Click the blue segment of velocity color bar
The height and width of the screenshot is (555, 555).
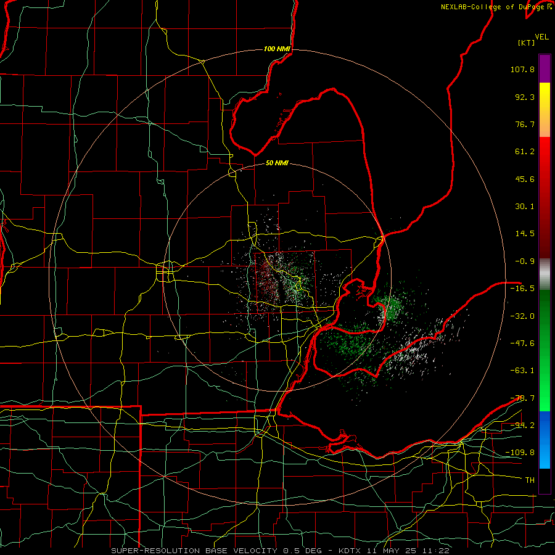tap(545, 440)
